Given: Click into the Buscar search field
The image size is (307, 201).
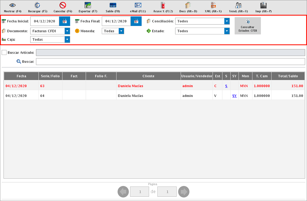Looking at the screenshot, I should point(170,61).
